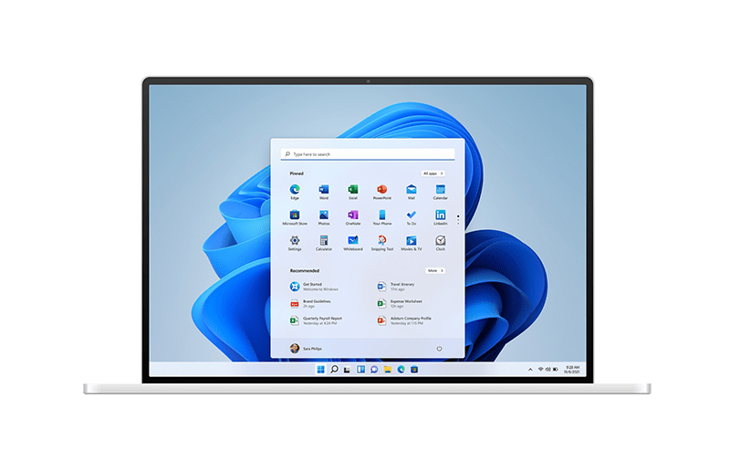Open the Widgets panel from the taskbar
The height and width of the screenshot is (451, 730).
pos(360,370)
